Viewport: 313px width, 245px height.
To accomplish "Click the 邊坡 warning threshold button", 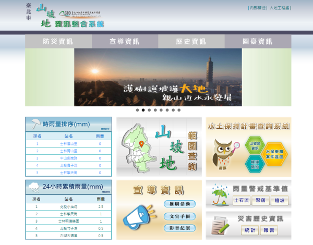I will click(280, 200).
